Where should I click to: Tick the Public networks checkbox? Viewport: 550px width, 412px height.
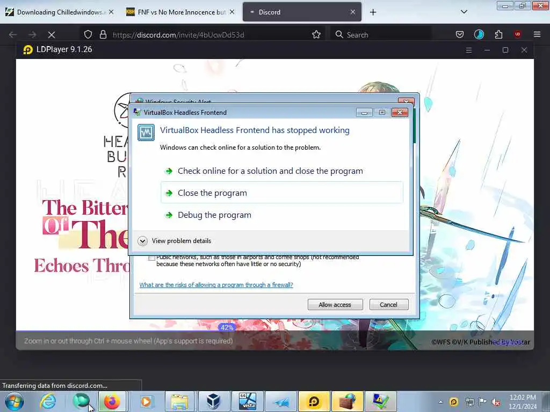(x=151, y=258)
